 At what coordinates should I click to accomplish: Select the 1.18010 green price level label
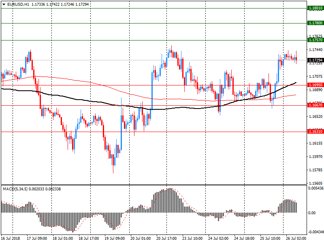[x=315, y=8]
